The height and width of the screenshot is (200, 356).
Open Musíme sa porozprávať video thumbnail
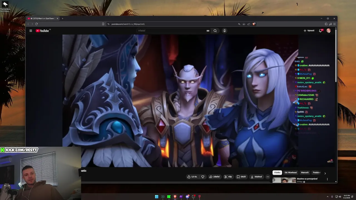pos(284,180)
